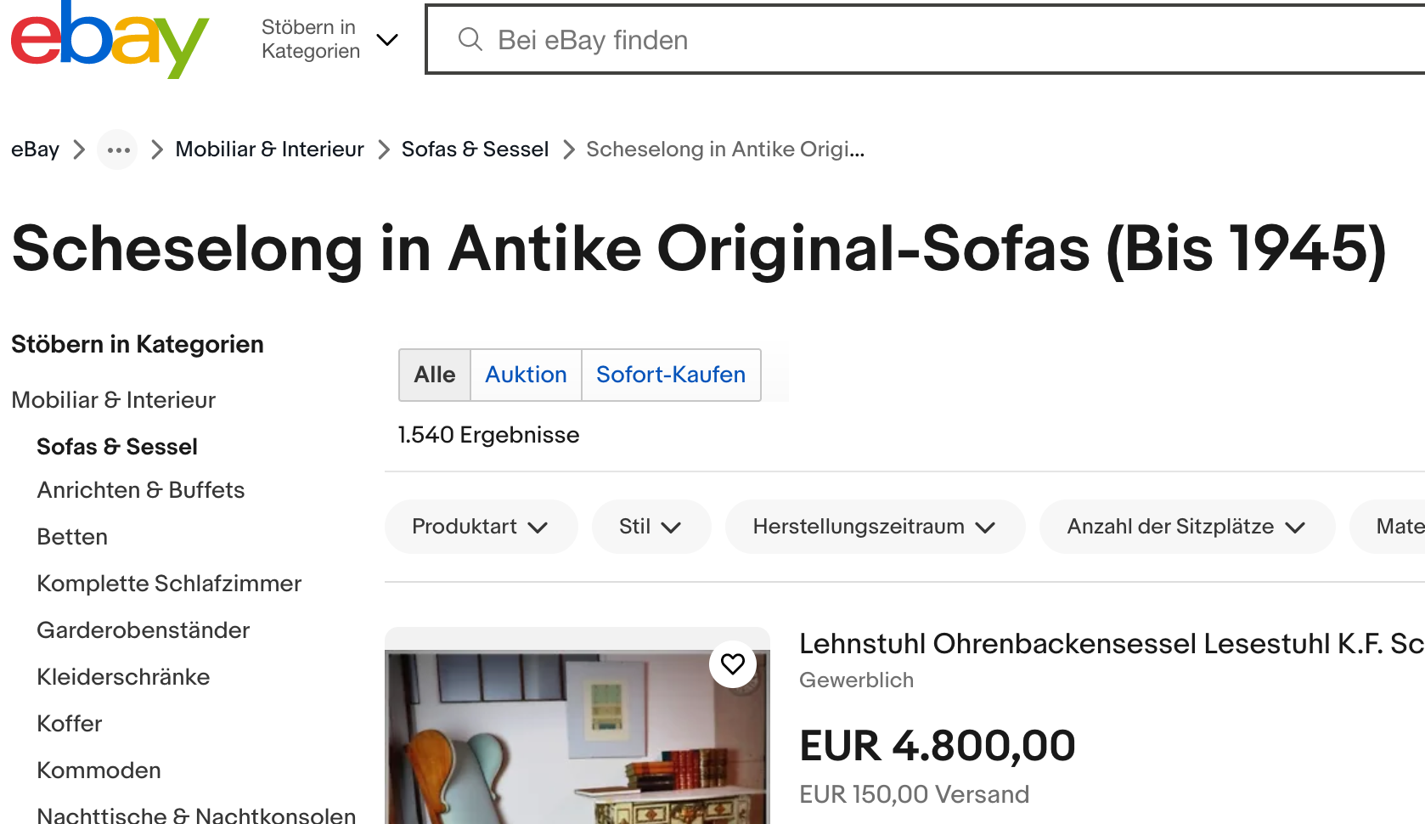
Task: Open the Herstellungszeitraum filter dropdown
Action: point(875,527)
